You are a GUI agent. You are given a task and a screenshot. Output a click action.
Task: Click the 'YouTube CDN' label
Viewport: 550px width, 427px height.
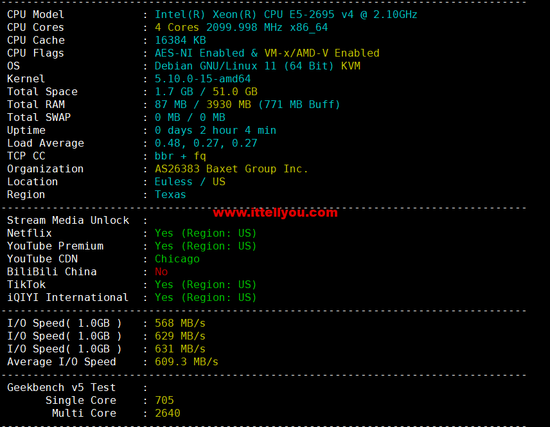click(x=42, y=259)
